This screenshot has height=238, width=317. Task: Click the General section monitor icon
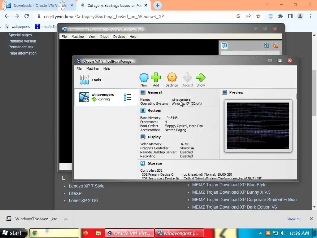click(143, 92)
